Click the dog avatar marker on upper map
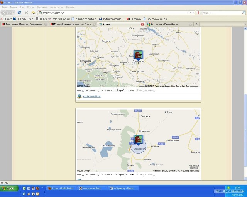Screen dimensions: 247x197 click(138, 55)
